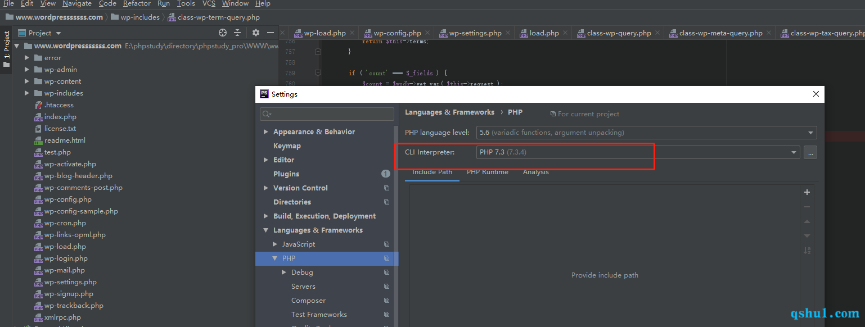Open the Tools menu
This screenshot has width=865, height=327.
tap(186, 3)
